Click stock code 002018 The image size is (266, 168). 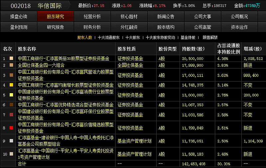[21, 6]
